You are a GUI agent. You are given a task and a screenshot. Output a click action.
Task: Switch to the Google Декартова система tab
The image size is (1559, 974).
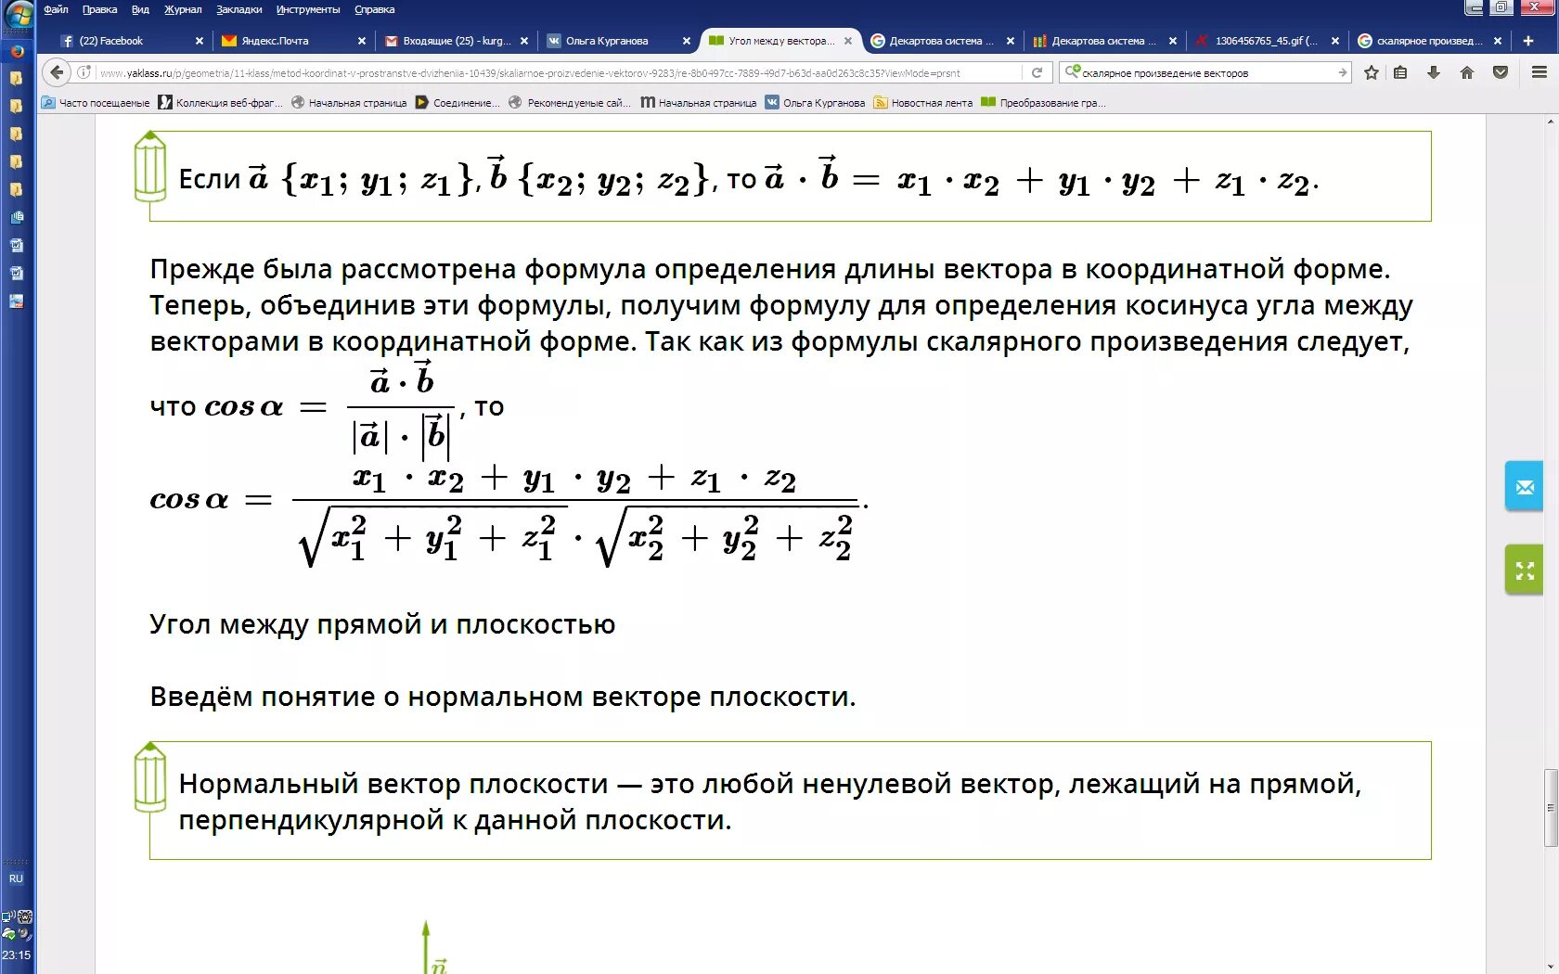[942, 41]
